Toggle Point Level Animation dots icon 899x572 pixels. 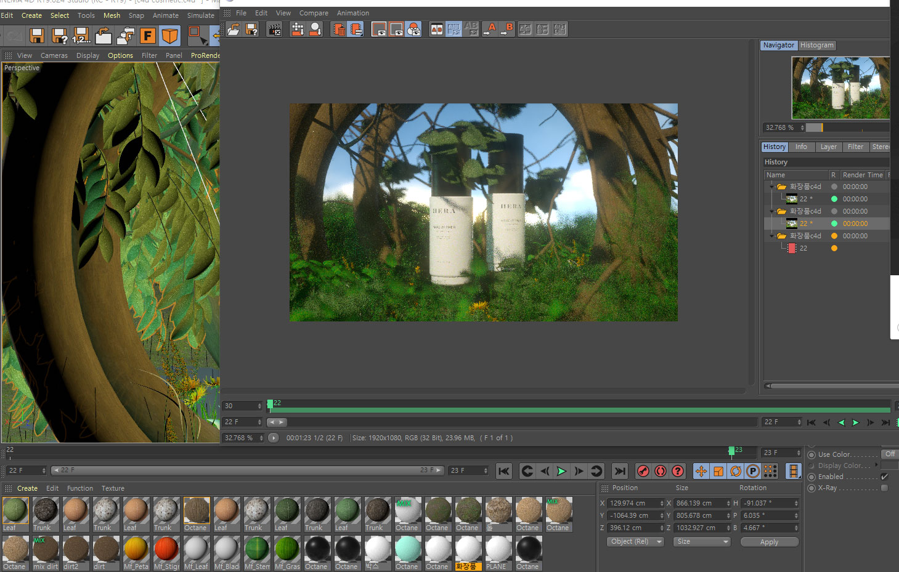(x=770, y=471)
